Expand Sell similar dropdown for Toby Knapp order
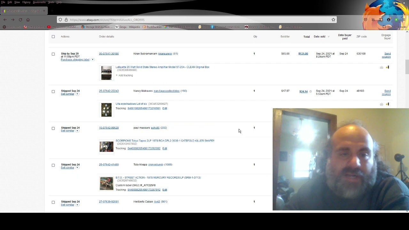409x230 pixels. coord(77,168)
